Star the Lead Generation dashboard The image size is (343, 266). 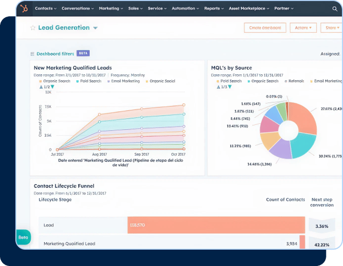pos(33,28)
